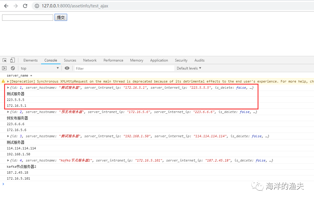Select the console output '223.6.6.6'

click(x=15, y=124)
